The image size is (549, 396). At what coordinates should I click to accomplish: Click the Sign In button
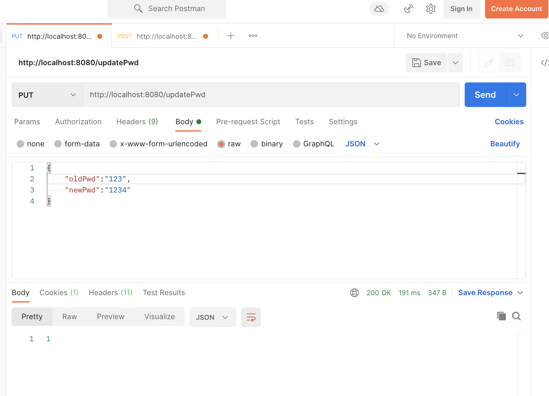coord(461,9)
